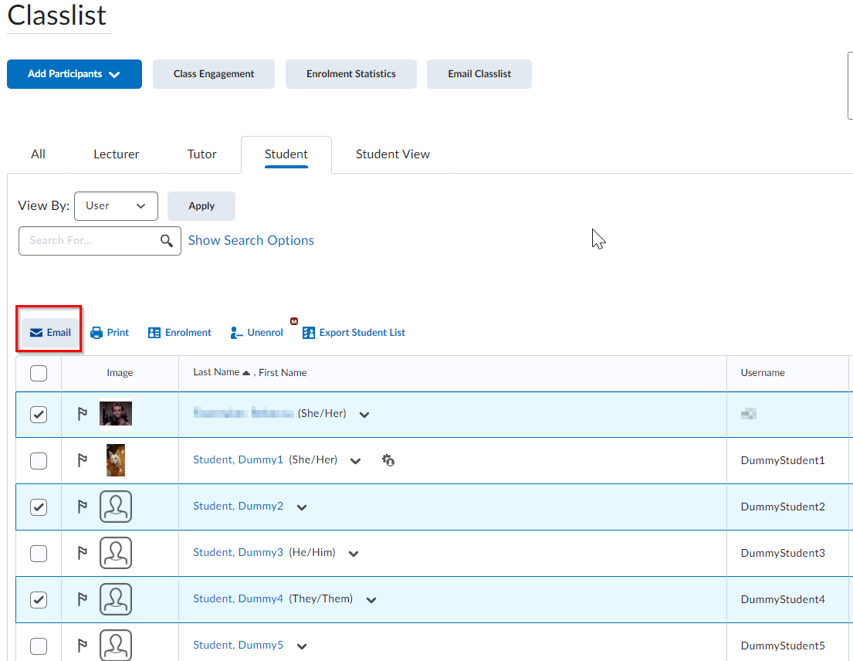Check the box for Dummy1
The height and width of the screenshot is (661, 853).
click(x=39, y=461)
